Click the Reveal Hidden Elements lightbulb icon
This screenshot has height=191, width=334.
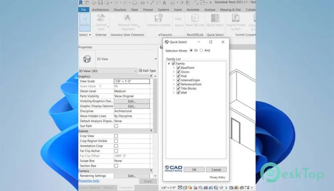coord(226,188)
